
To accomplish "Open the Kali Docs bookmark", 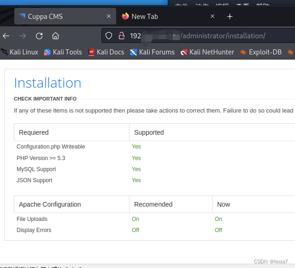I will coord(106,52).
